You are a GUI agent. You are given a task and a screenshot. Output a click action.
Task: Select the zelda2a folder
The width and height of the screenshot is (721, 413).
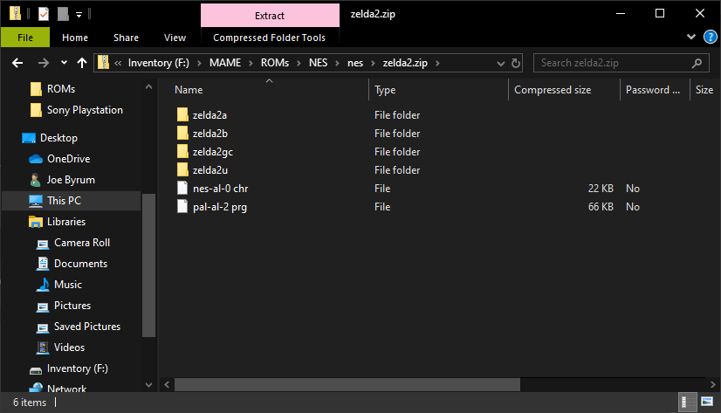(209, 115)
